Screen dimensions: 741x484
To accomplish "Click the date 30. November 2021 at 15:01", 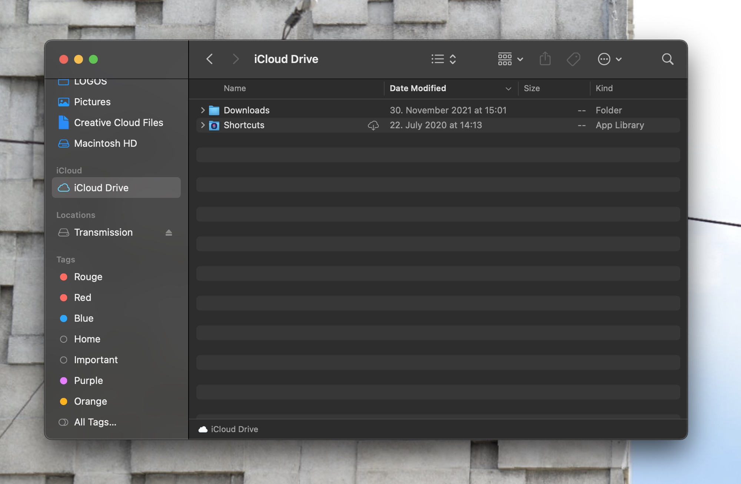I will pos(448,110).
